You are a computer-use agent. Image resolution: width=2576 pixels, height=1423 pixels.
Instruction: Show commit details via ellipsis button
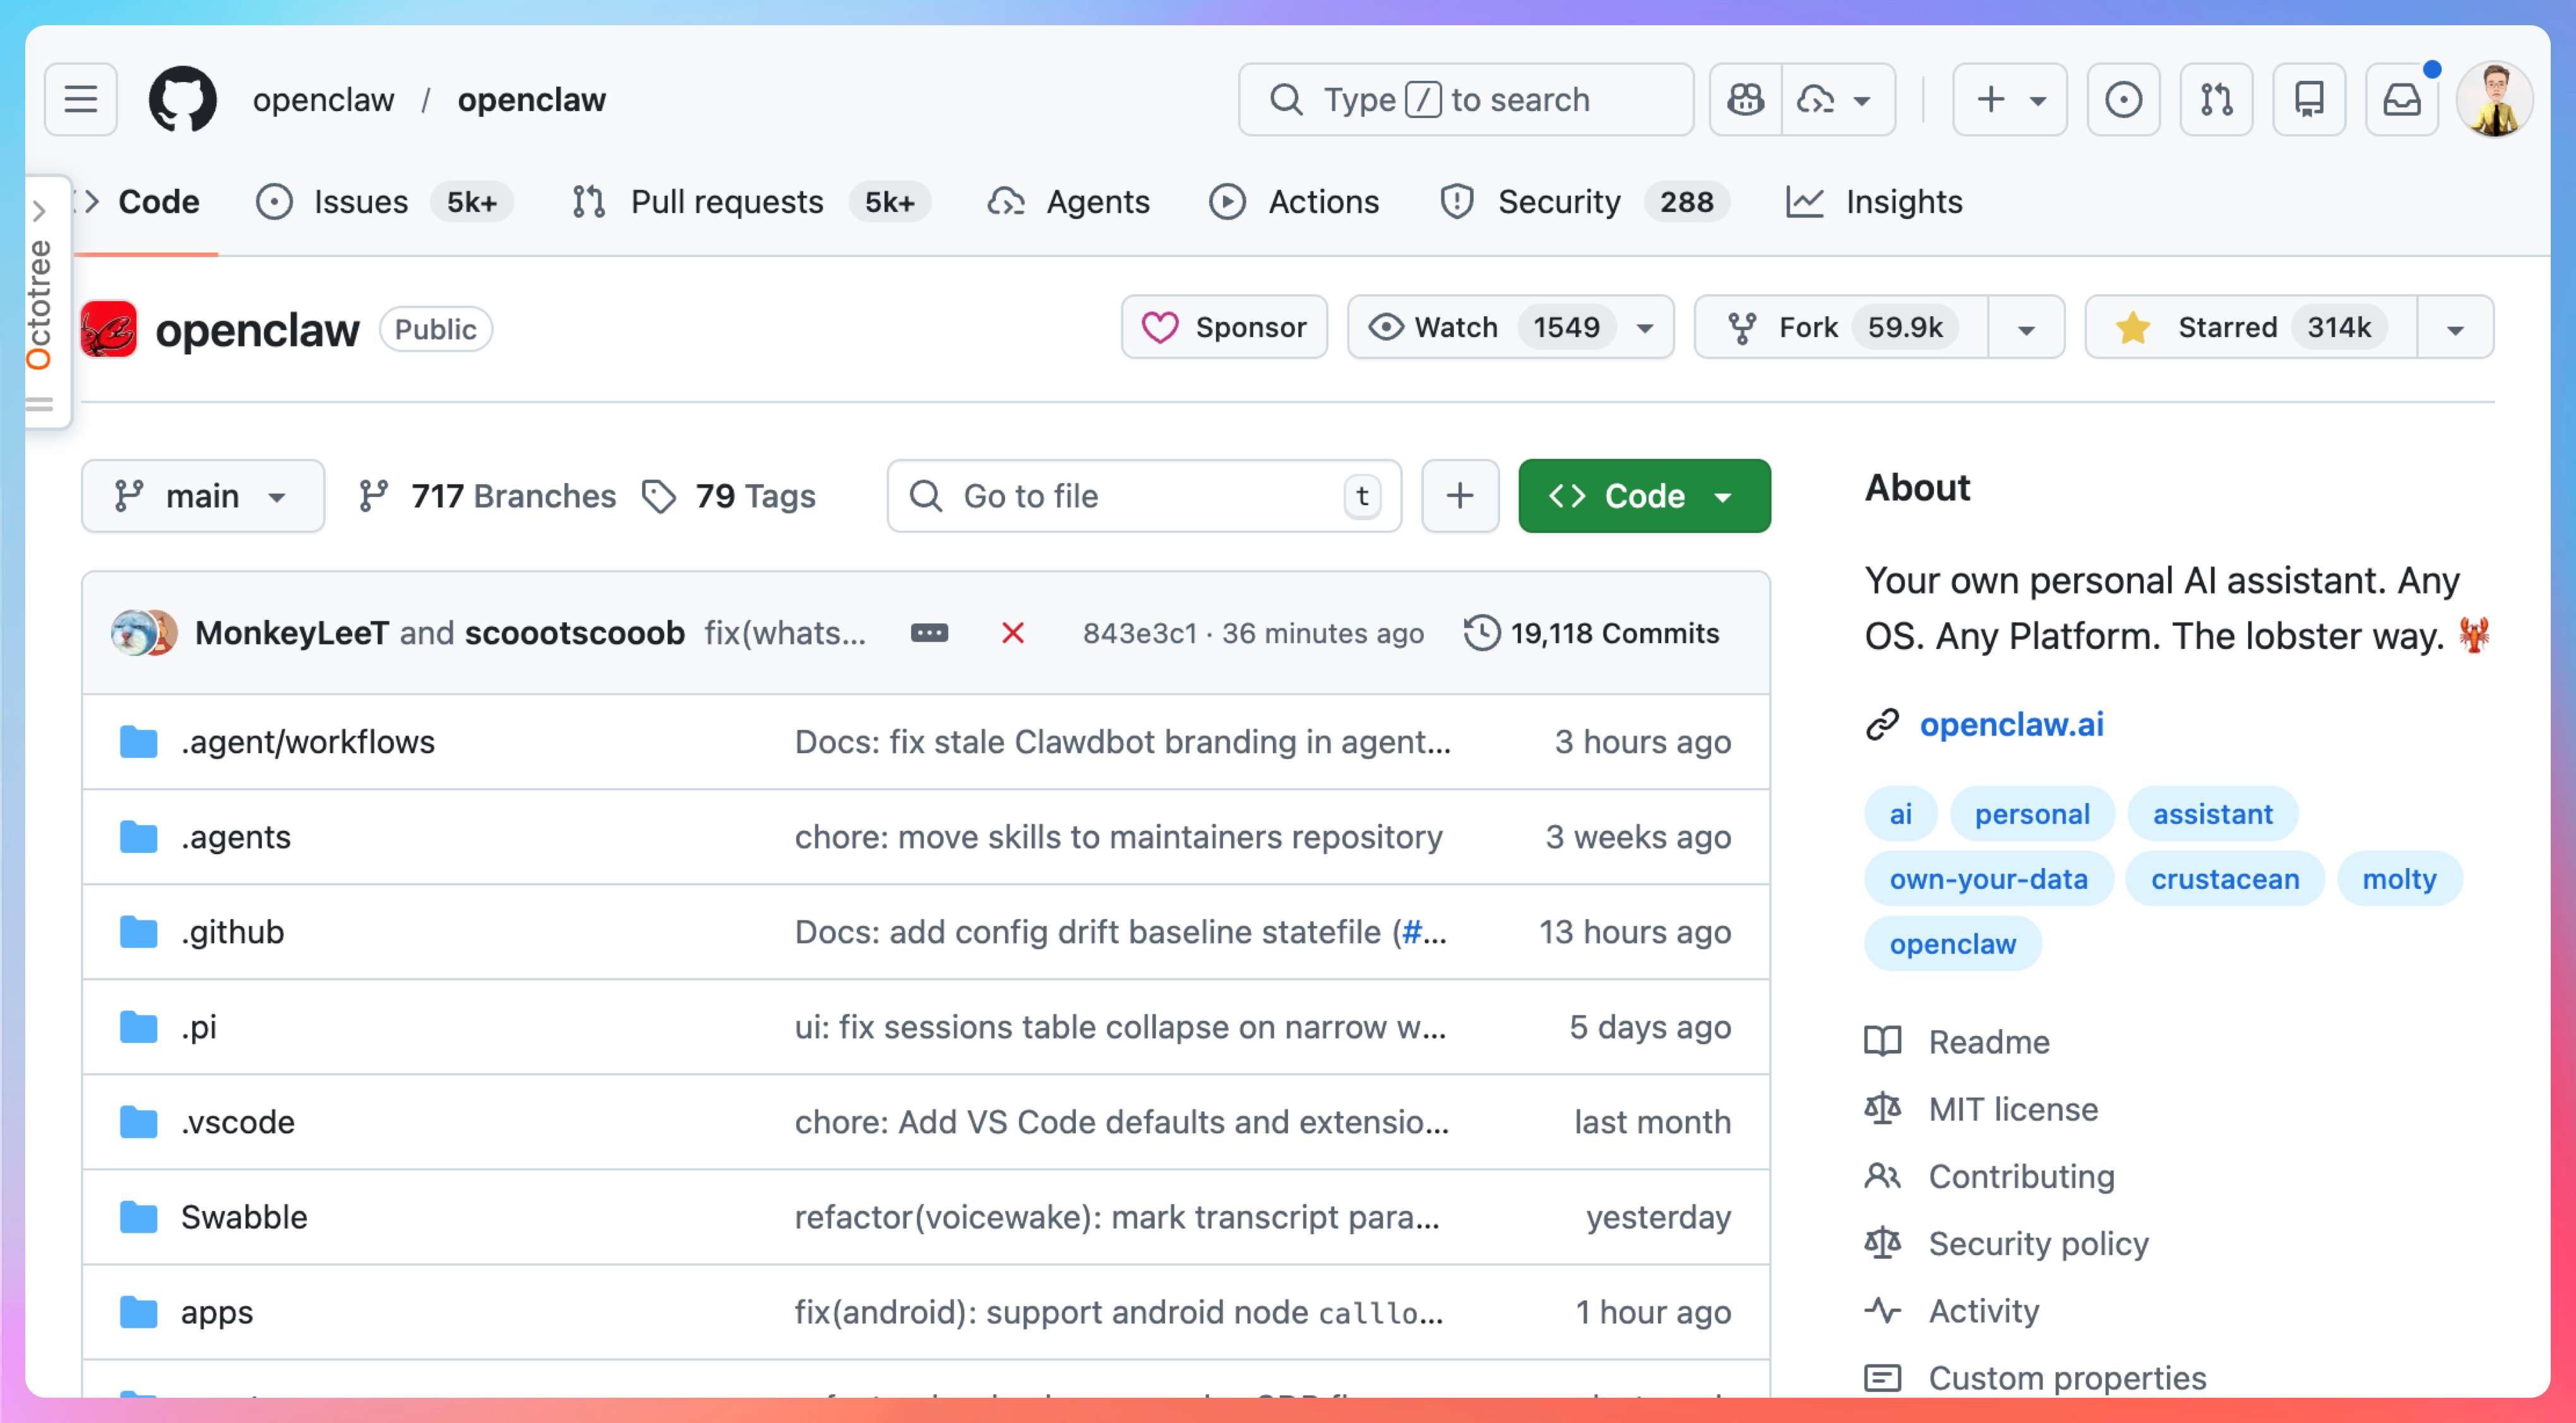[929, 633]
